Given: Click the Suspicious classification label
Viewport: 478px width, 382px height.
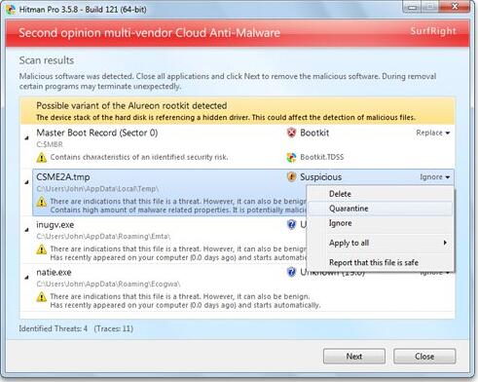Looking at the screenshot, I should tap(320, 177).
